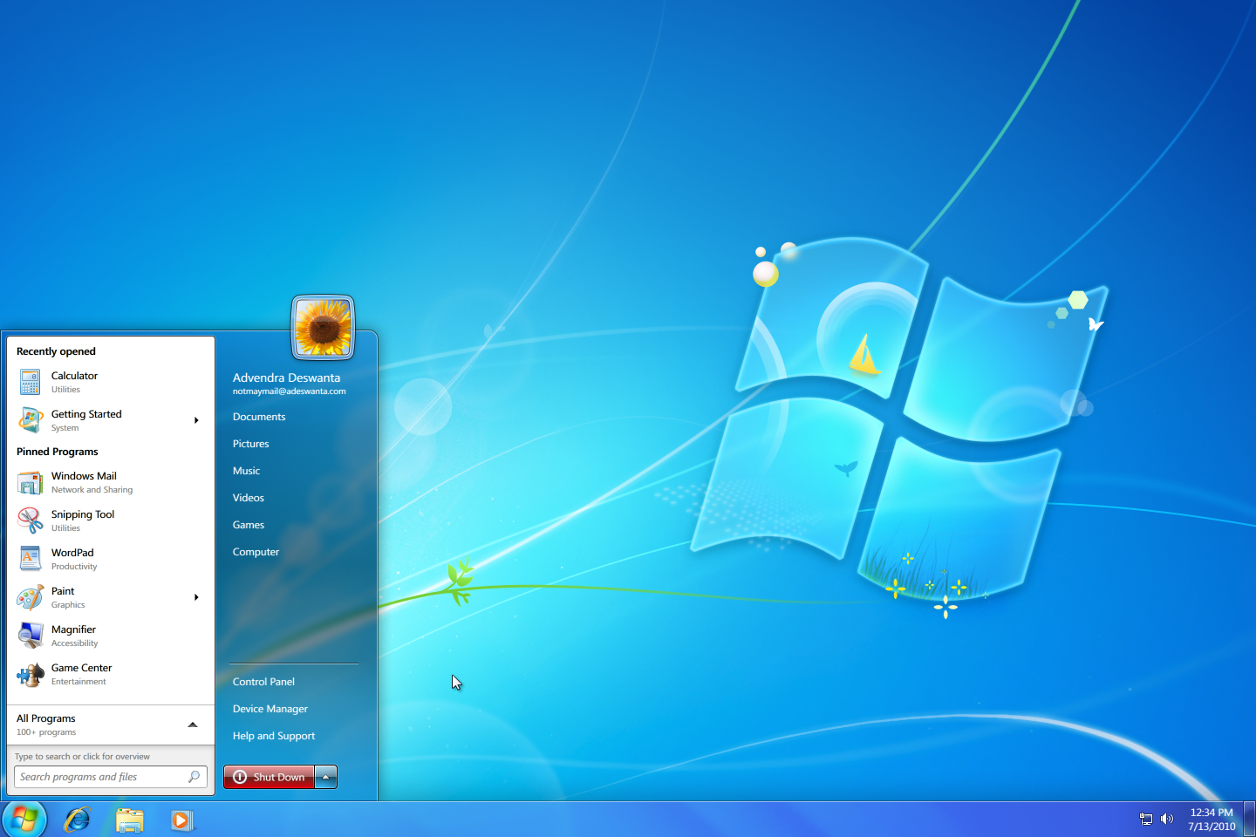Click the sunflower user account picture
The height and width of the screenshot is (837, 1256).
tap(323, 327)
